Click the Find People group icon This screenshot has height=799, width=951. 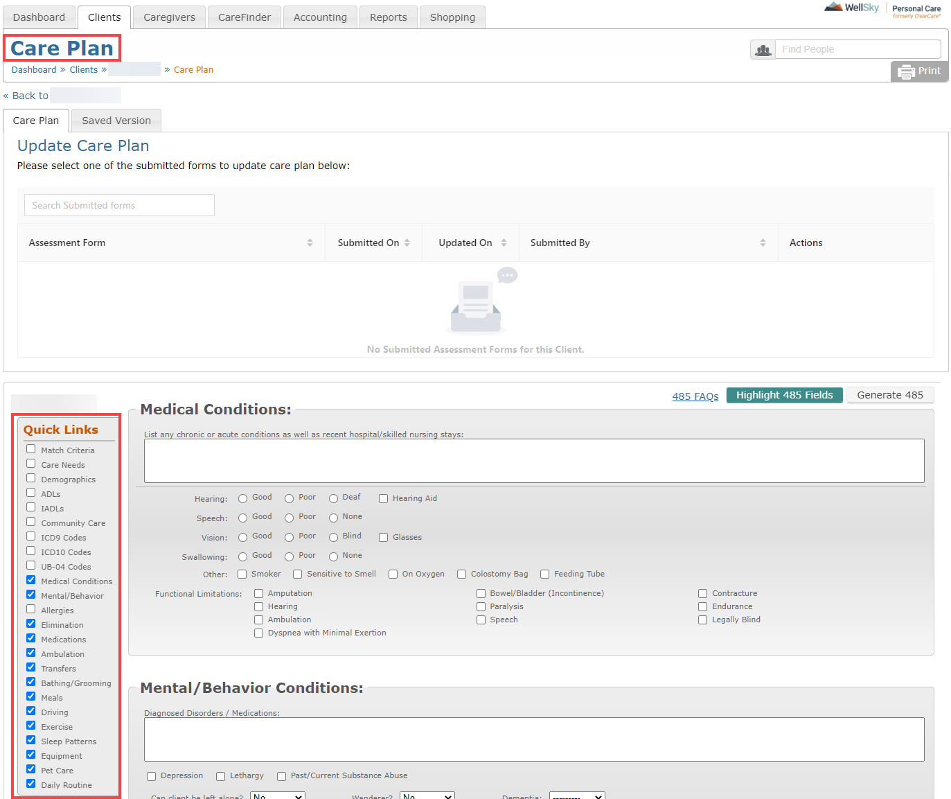point(763,50)
